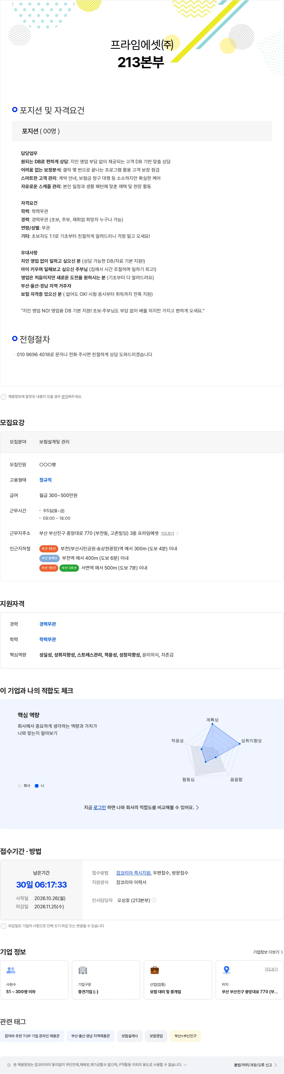Image resolution: width=284 pixels, height=1074 pixels.
Task: Select the 잡아바 추천 TOP 기업 온라인 채용관 tag
Action: click(32, 1036)
